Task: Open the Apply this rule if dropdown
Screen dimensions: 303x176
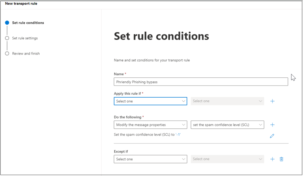Action: (150, 101)
